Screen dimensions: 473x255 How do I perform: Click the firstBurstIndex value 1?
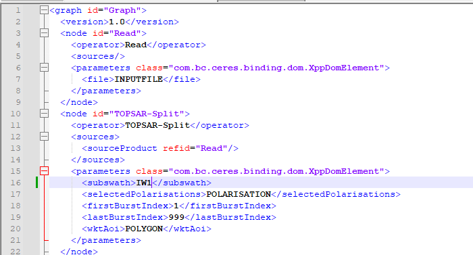176,206
